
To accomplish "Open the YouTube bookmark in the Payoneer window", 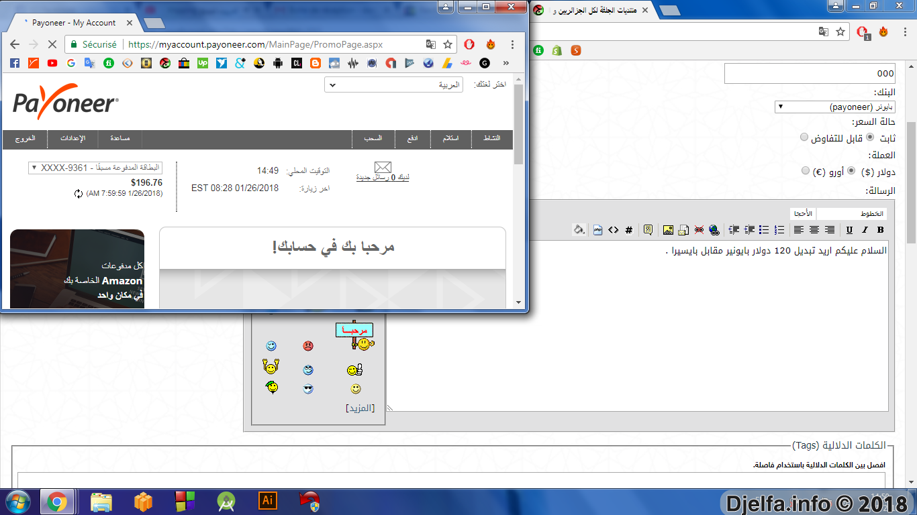I will [52, 63].
